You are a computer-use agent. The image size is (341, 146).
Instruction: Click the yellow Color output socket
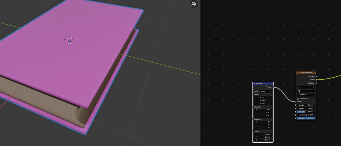[316, 80]
